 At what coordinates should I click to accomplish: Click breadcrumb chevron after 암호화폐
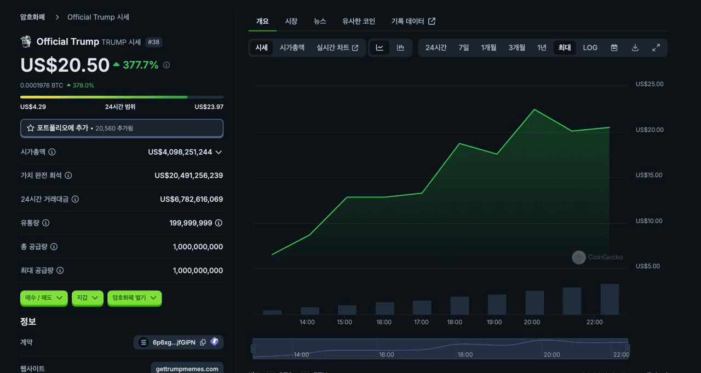click(57, 17)
